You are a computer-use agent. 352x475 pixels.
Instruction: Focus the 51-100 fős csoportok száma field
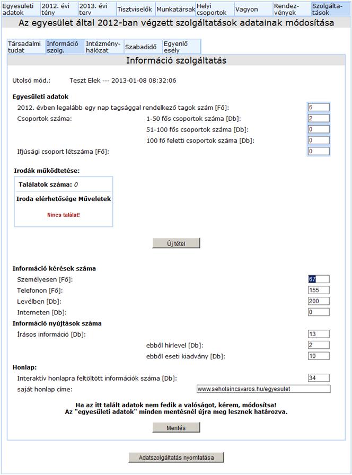[319, 129]
